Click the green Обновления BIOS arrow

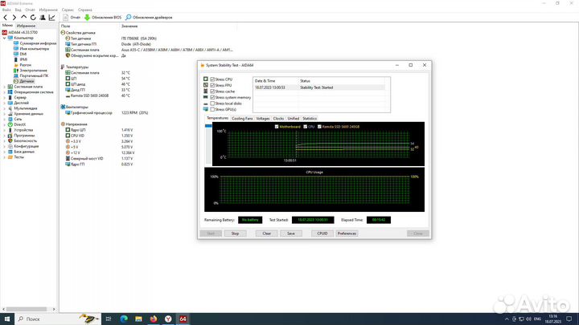tap(87, 18)
